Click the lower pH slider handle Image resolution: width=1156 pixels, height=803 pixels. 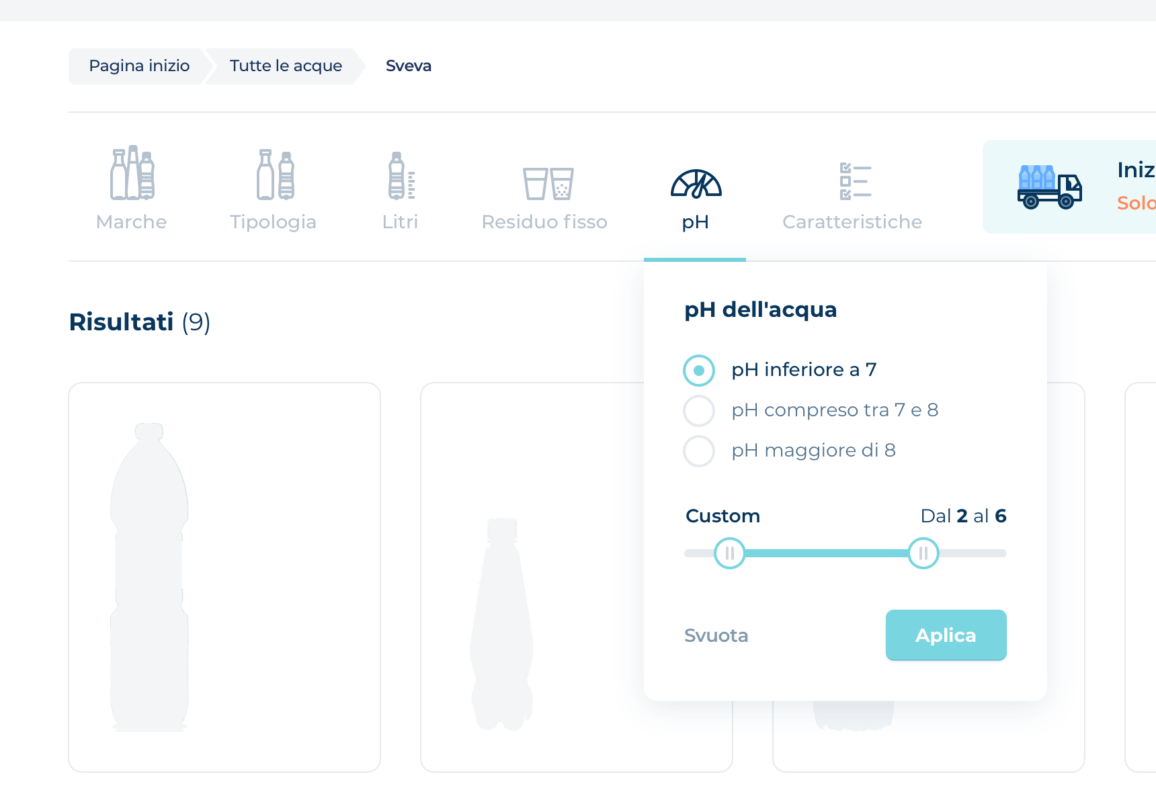(x=729, y=553)
